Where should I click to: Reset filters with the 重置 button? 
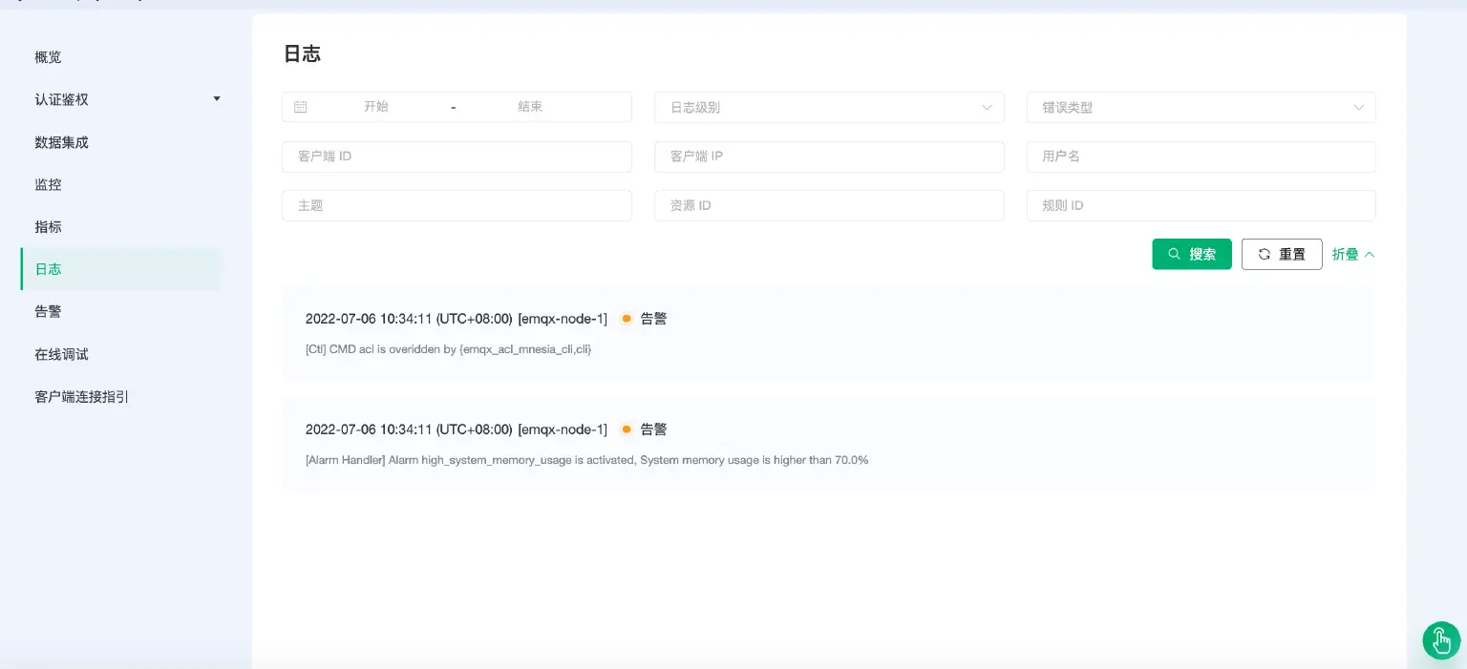point(1282,254)
